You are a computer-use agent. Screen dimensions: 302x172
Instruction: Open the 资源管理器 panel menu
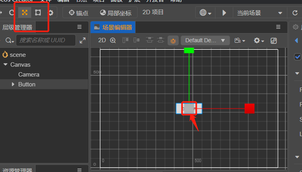(x=79, y=170)
